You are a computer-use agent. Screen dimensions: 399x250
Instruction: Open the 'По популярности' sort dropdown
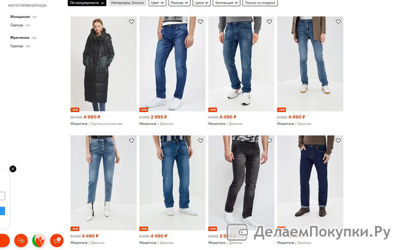(x=87, y=3)
